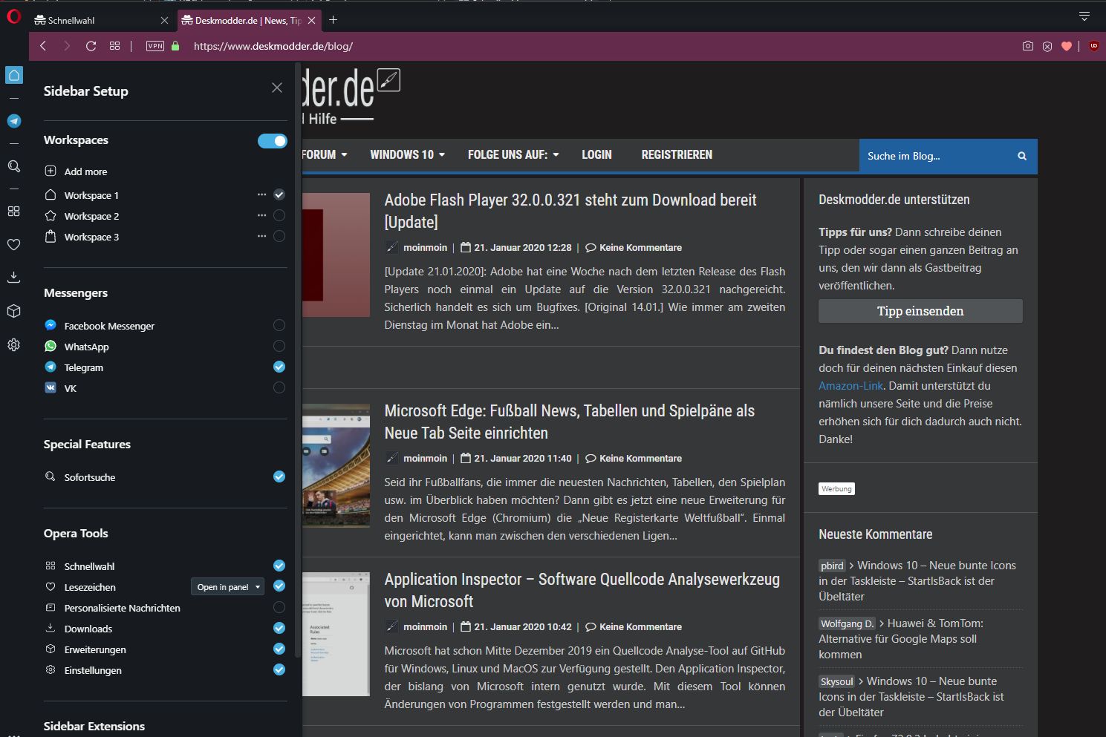Open the 'Open in panel' dropdown
This screenshot has height=737, width=1106.
pos(227,587)
